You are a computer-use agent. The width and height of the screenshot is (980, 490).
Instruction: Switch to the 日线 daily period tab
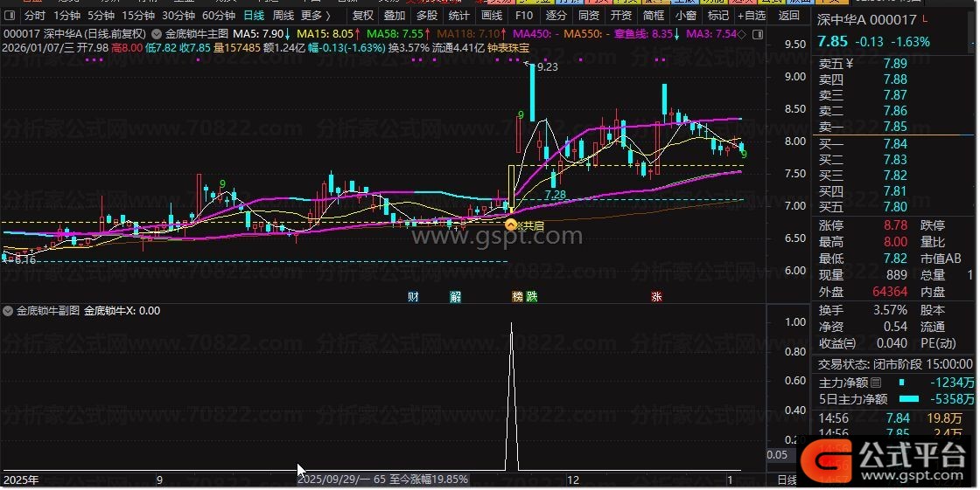[x=253, y=16]
